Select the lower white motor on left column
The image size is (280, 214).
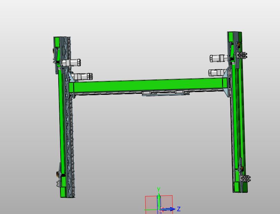tap(83, 76)
